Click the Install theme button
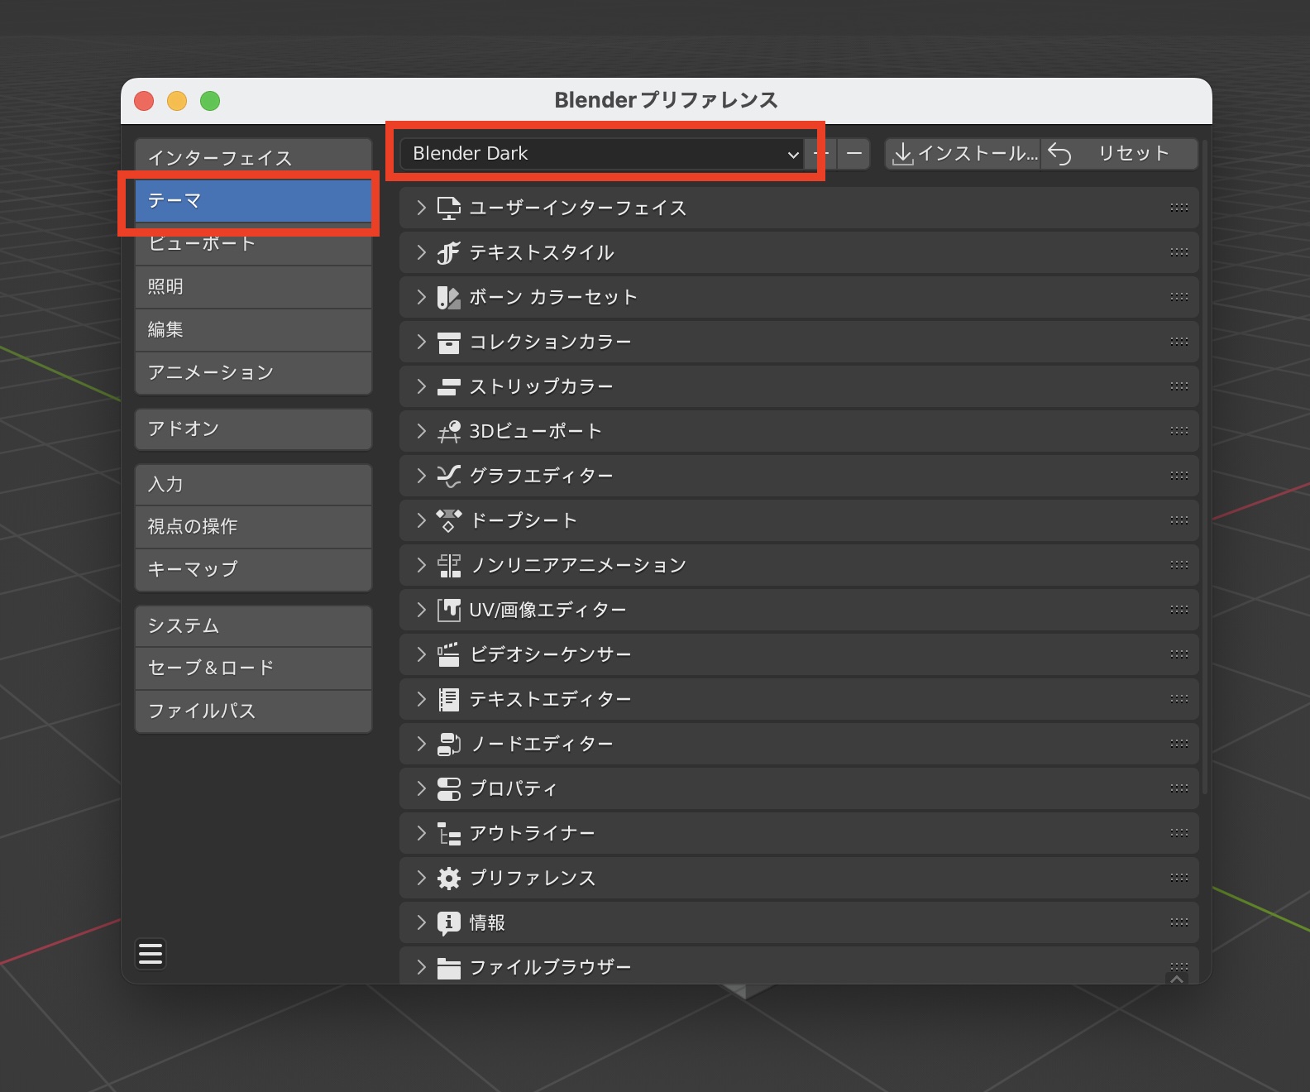Image resolution: width=1310 pixels, height=1092 pixels. point(963,154)
